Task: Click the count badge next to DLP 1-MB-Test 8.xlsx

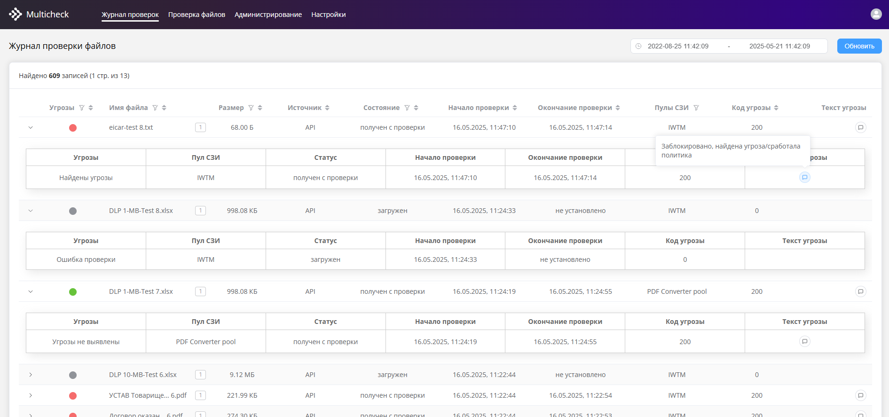Action: click(x=200, y=210)
